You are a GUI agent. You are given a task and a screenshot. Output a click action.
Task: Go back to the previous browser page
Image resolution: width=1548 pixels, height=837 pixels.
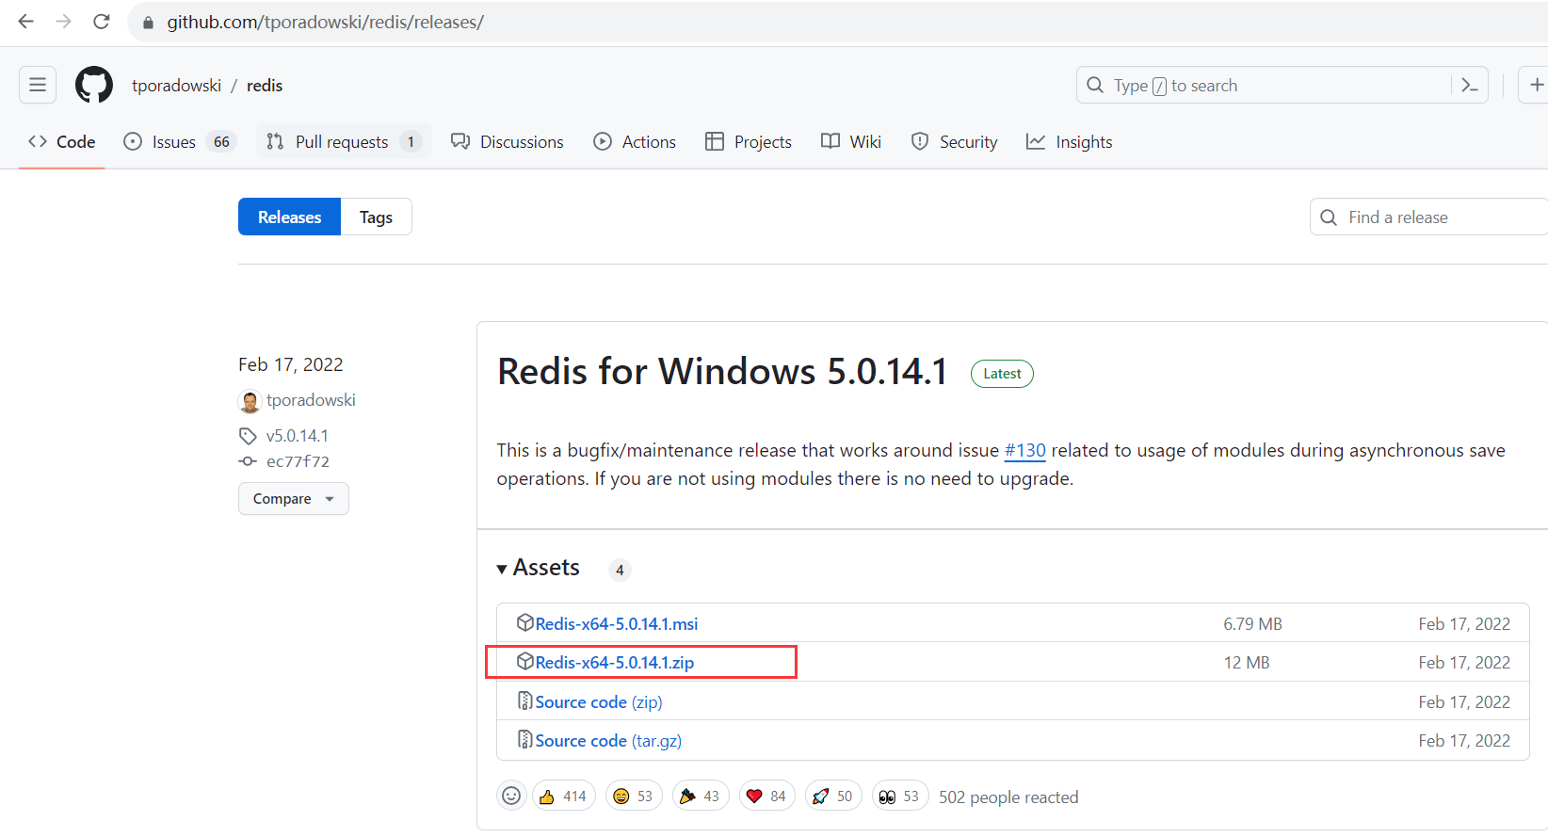[x=26, y=22]
